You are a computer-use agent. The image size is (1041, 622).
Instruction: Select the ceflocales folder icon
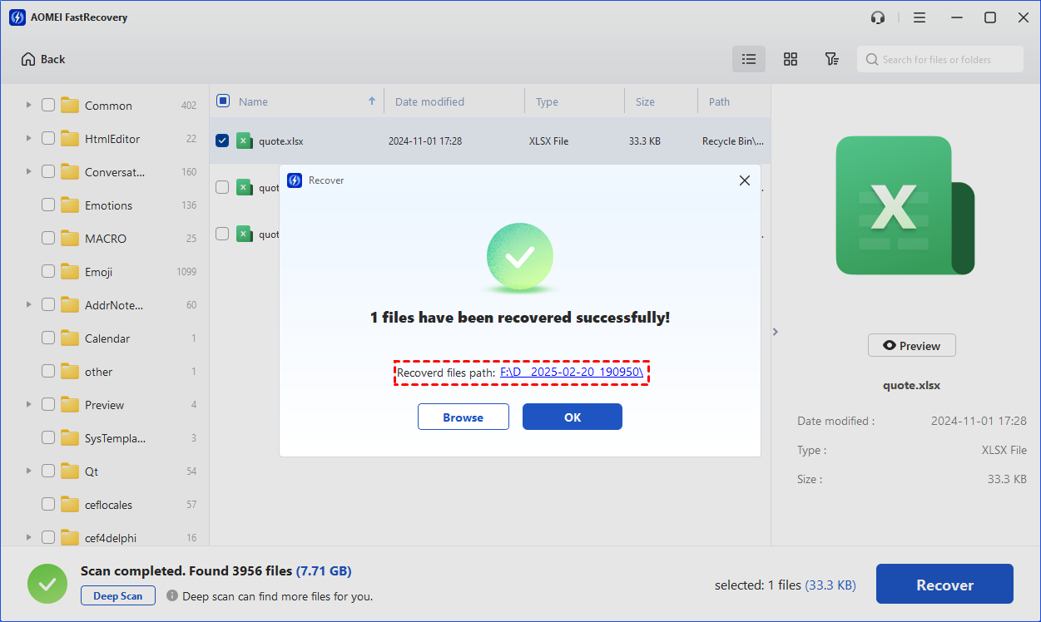[70, 504]
